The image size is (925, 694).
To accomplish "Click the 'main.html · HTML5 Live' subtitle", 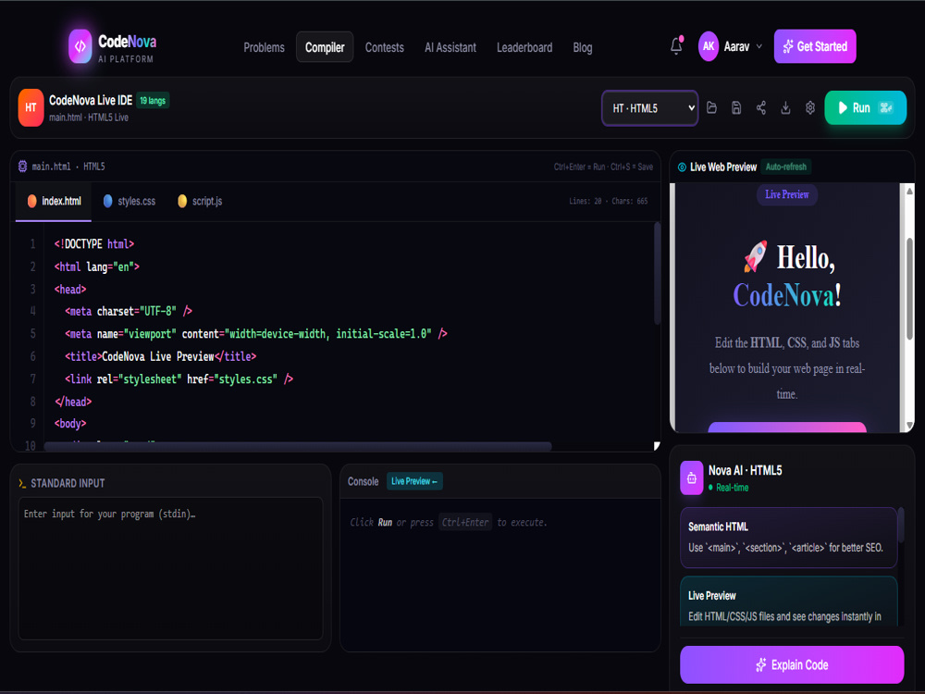I will [89, 118].
